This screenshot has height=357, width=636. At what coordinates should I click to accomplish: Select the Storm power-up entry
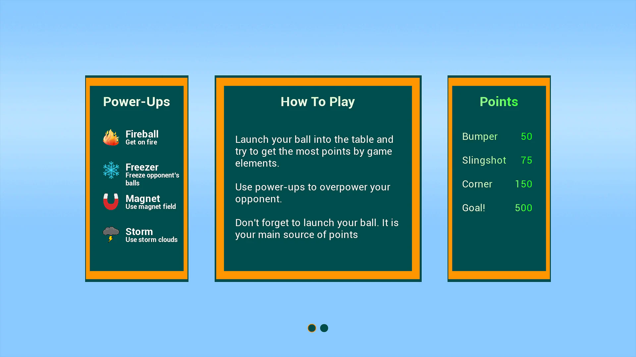pyautogui.click(x=139, y=231)
